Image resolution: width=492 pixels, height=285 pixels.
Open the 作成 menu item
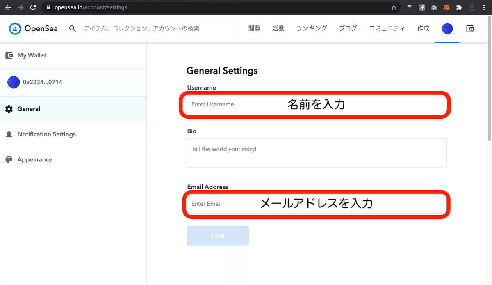(423, 28)
